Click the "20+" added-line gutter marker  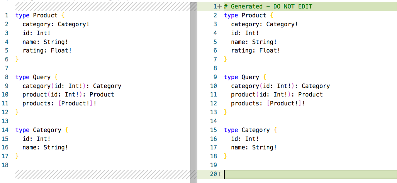pos(216,174)
